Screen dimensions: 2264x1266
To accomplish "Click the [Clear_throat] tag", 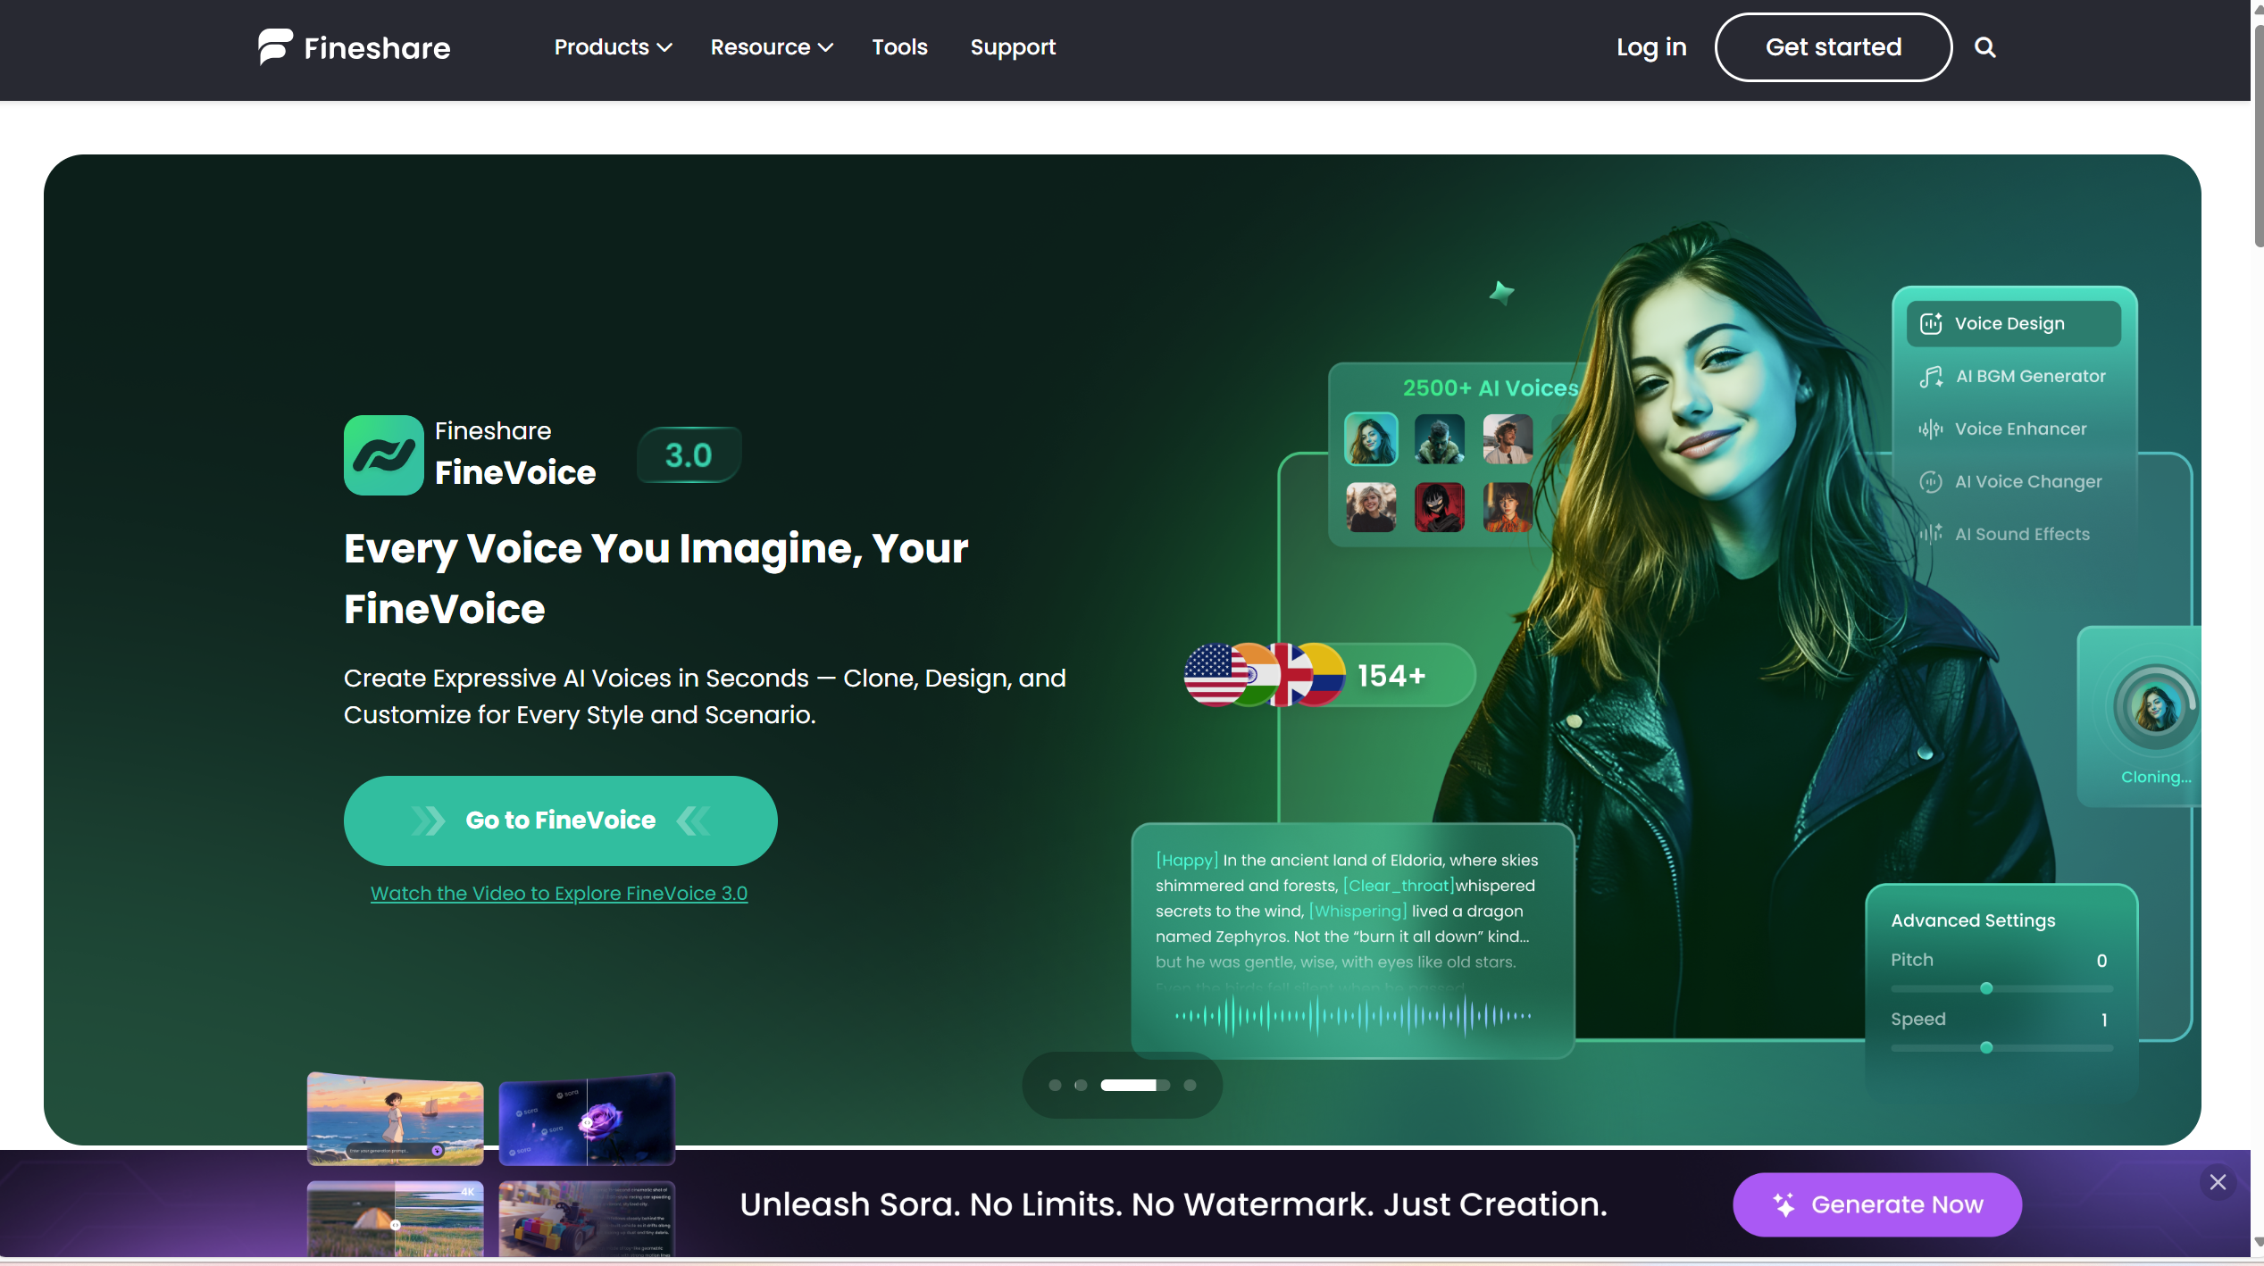I will tap(1399, 886).
